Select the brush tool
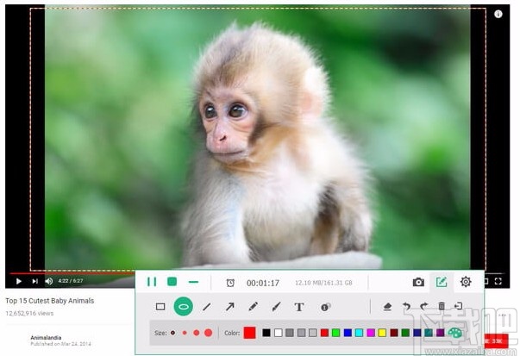The height and width of the screenshot is (356, 520). click(x=276, y=307)
